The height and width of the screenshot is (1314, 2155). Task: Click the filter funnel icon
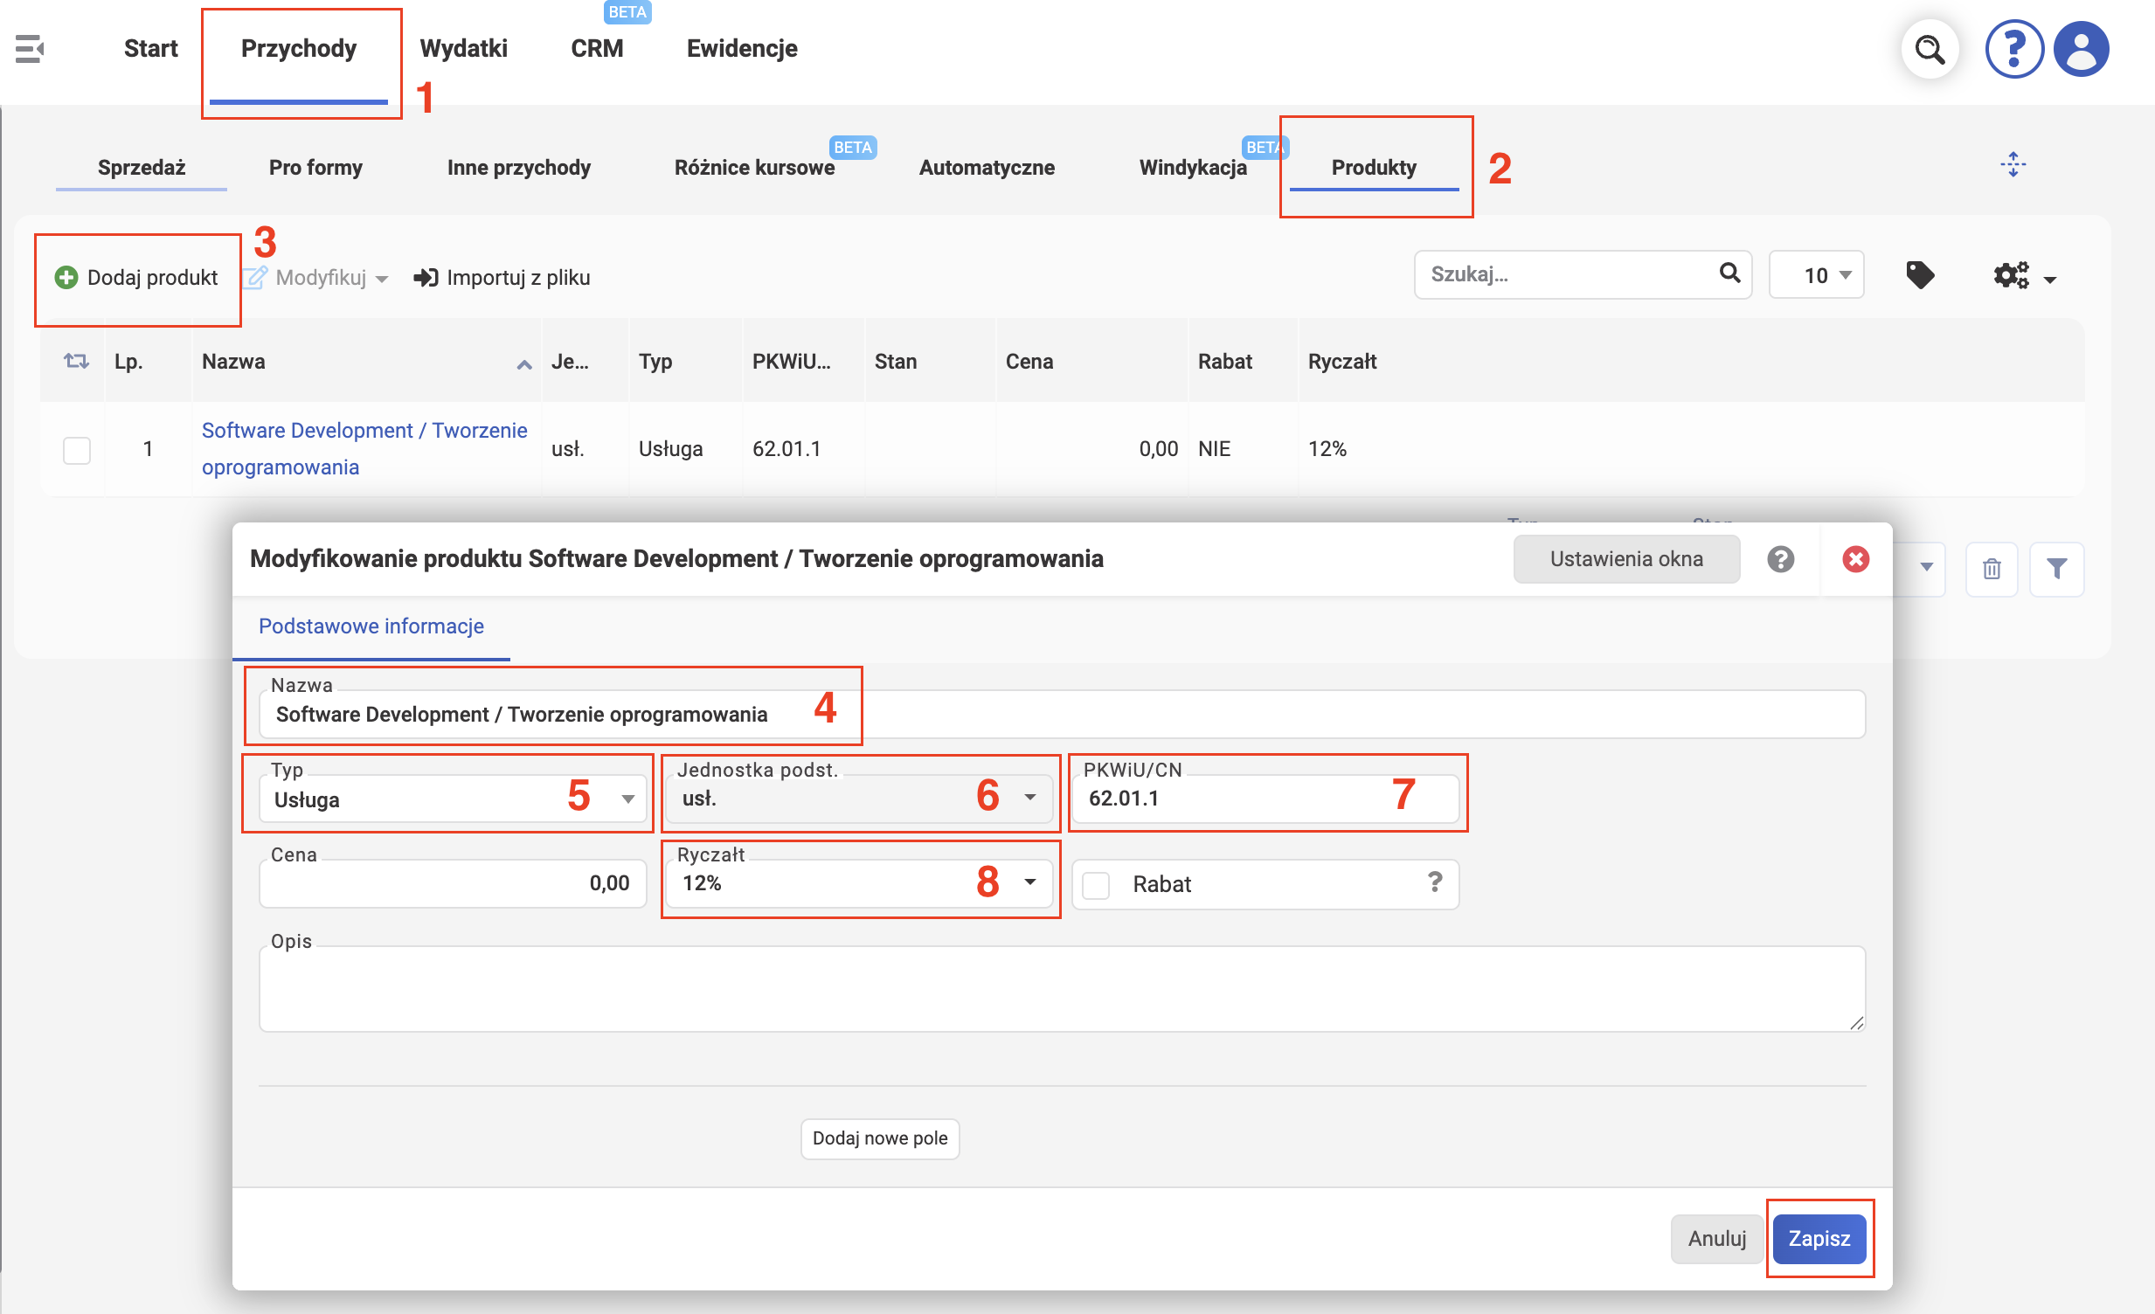(x=2057, y=569)
